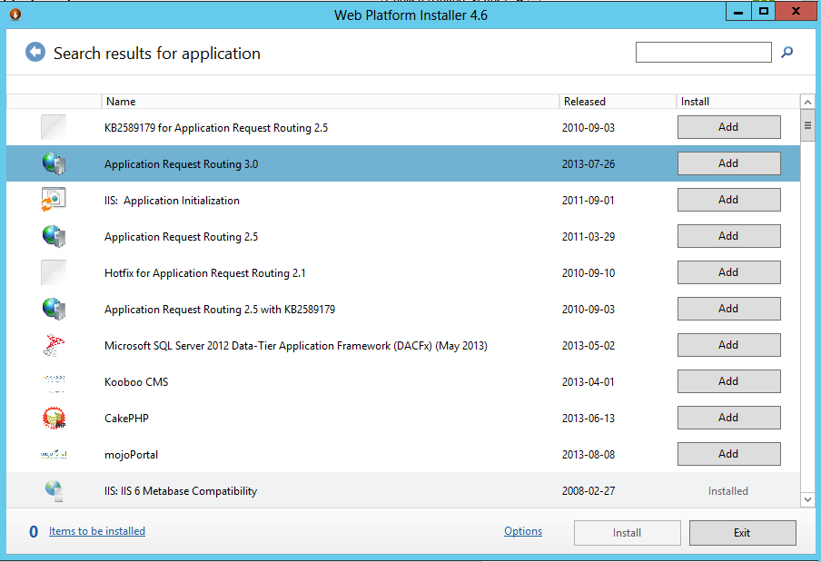
Task: Open the Options link
Action: [x=523, y=530]
